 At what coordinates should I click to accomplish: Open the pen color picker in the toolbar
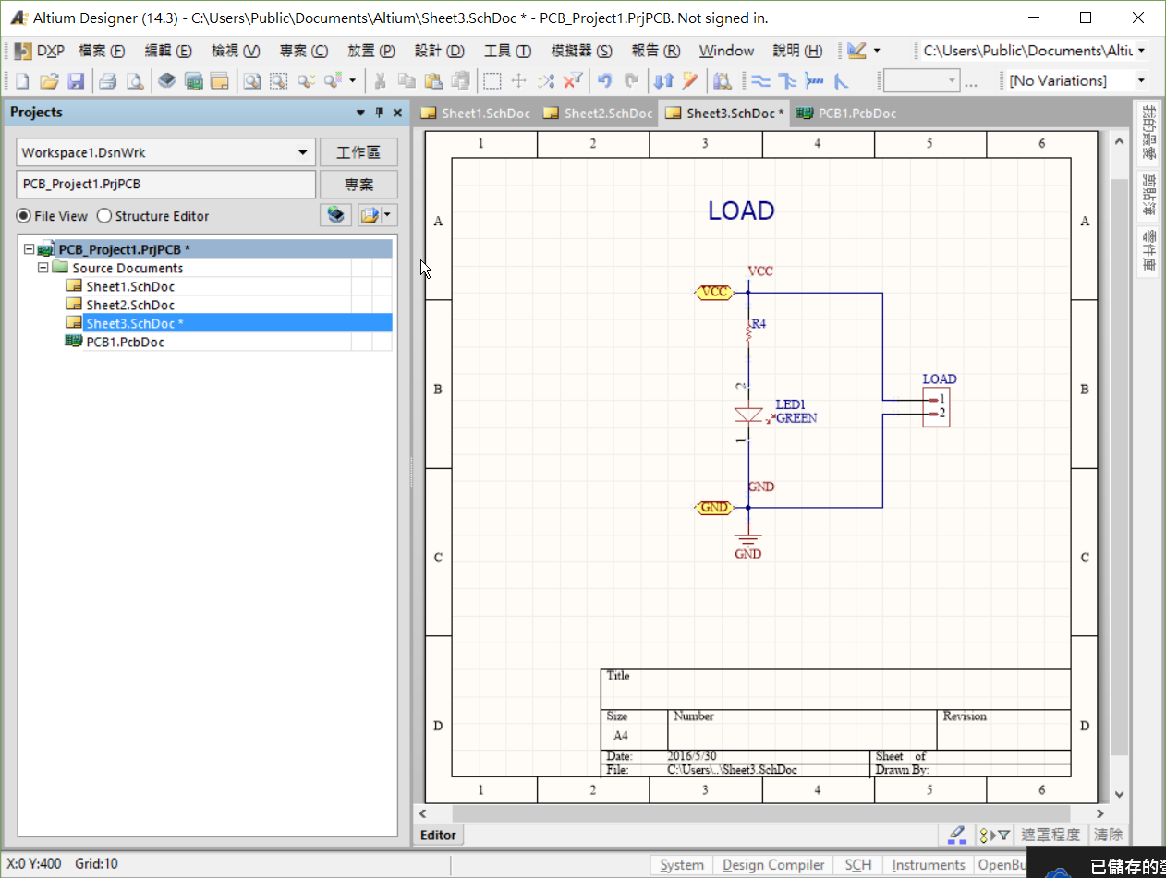tap(859, 51)
